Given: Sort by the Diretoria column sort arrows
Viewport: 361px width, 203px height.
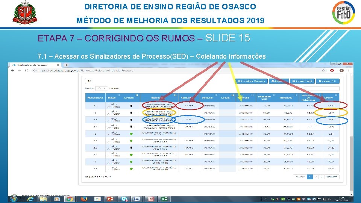Looking at the screenshot, I should (x=216, y=95).
